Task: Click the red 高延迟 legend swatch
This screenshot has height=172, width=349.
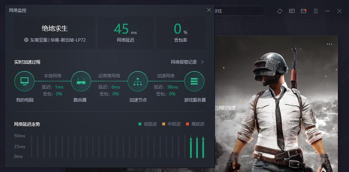Action: tap(188, 124)
